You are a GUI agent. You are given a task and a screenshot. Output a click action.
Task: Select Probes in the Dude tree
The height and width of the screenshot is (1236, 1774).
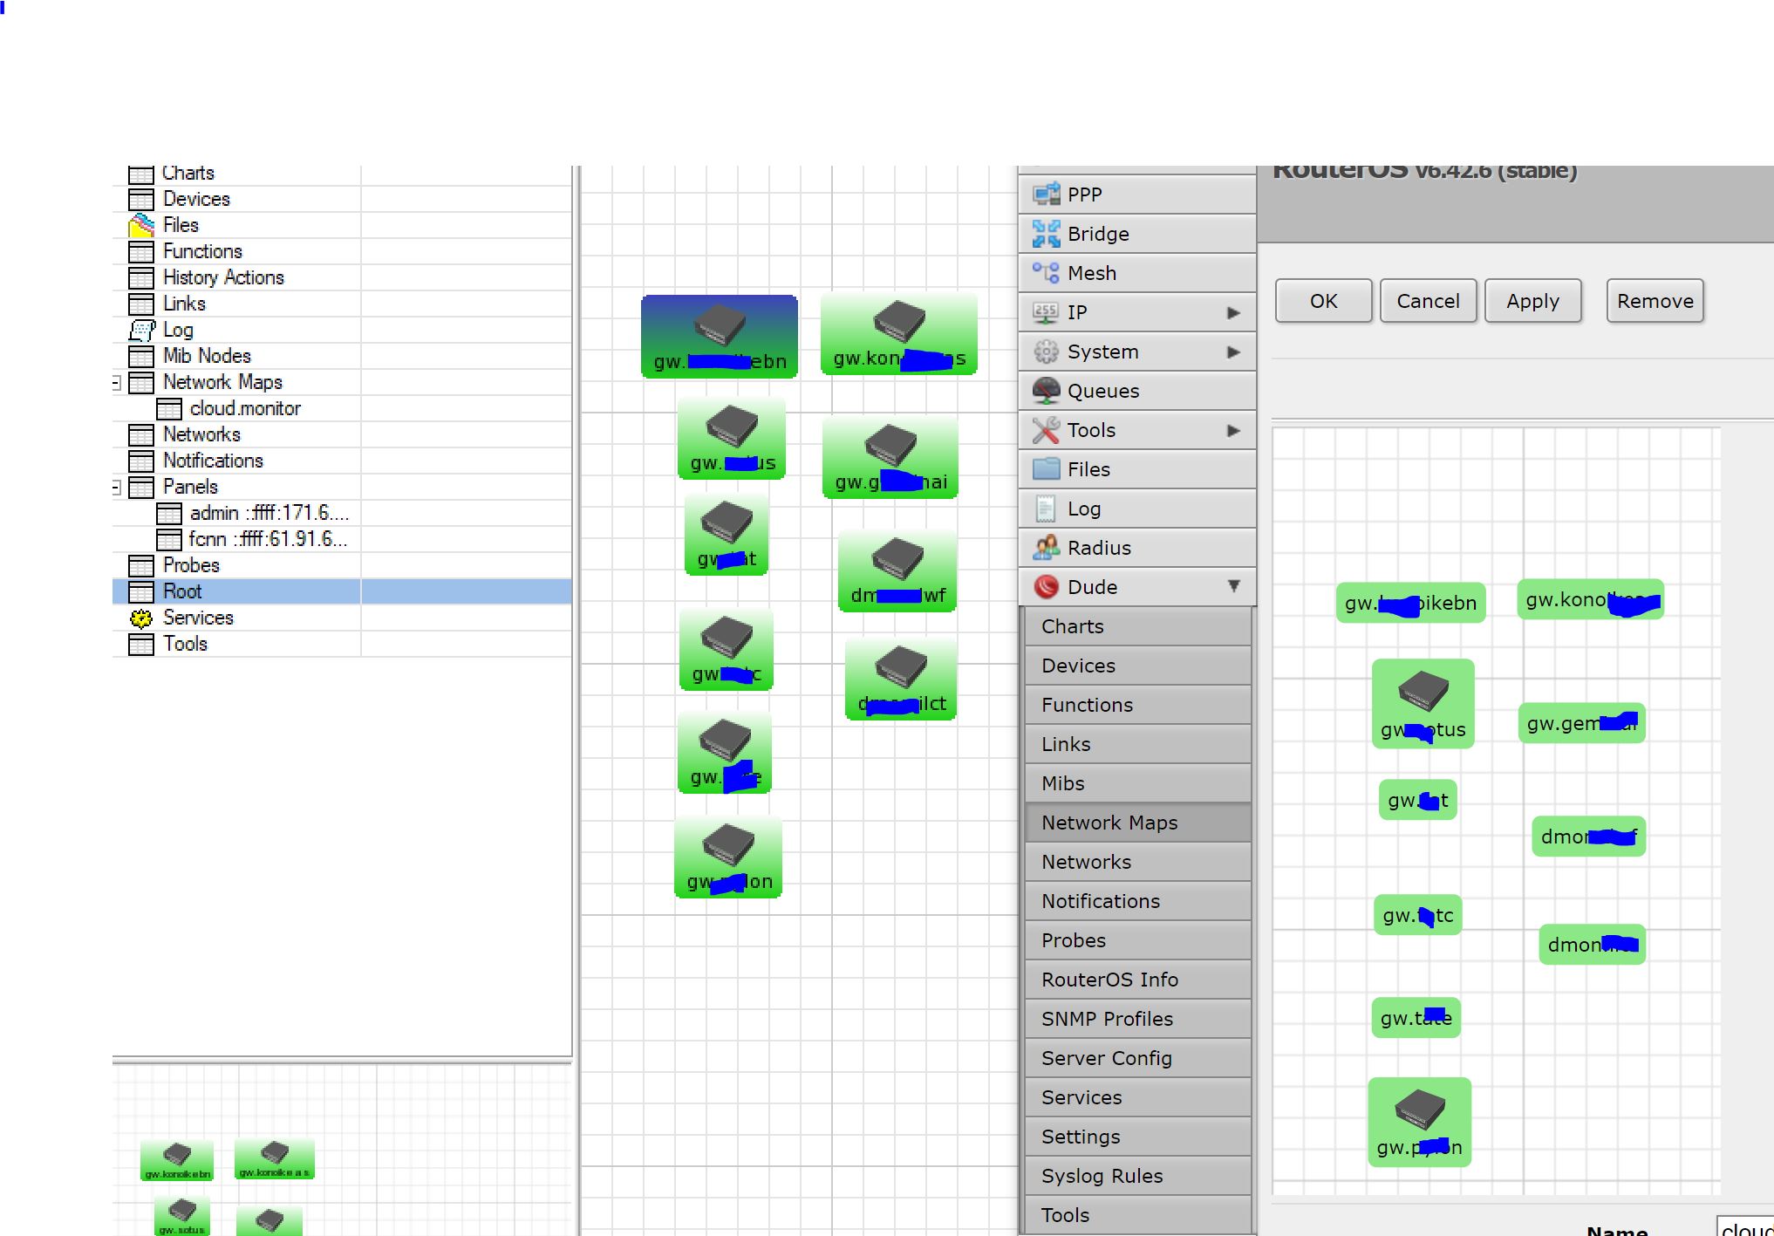coord(191,565)
